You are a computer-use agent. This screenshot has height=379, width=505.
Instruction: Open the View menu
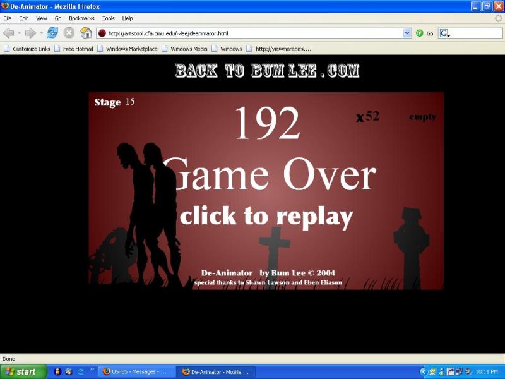pos(42,18)
